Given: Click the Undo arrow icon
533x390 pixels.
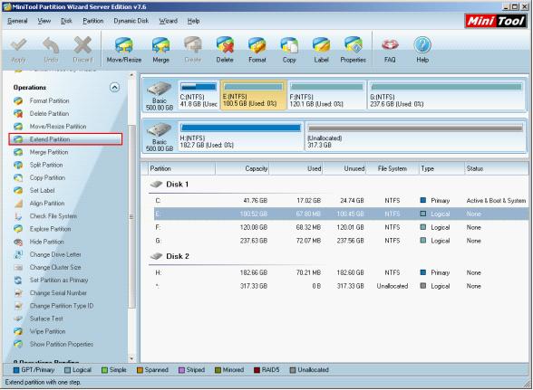Looking at the screenshot, I should pyautogui.click(x=51, y=45).
